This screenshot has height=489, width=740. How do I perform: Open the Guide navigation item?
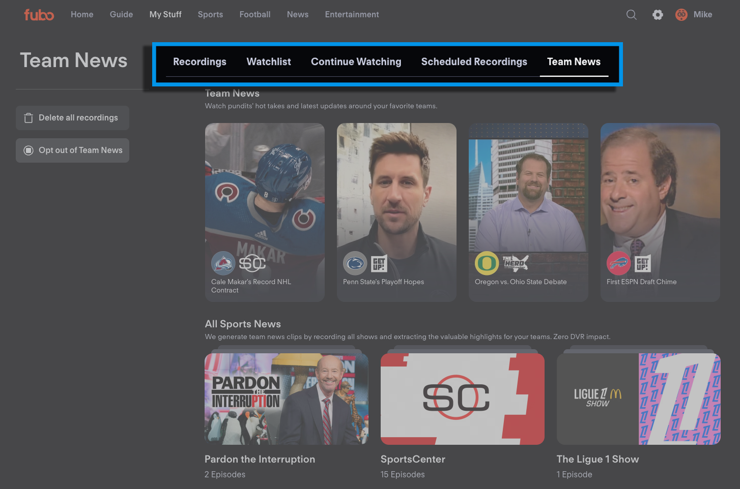coord(121,15)
